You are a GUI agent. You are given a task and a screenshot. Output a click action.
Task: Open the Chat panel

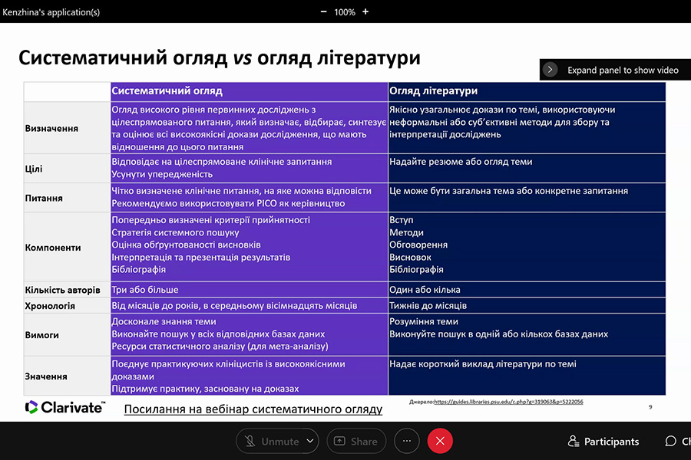point(678,441)
